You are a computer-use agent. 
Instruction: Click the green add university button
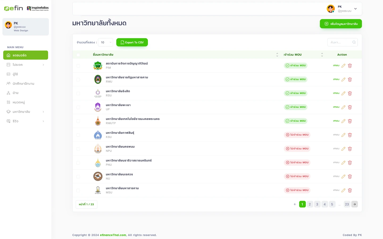coord(341,24)
